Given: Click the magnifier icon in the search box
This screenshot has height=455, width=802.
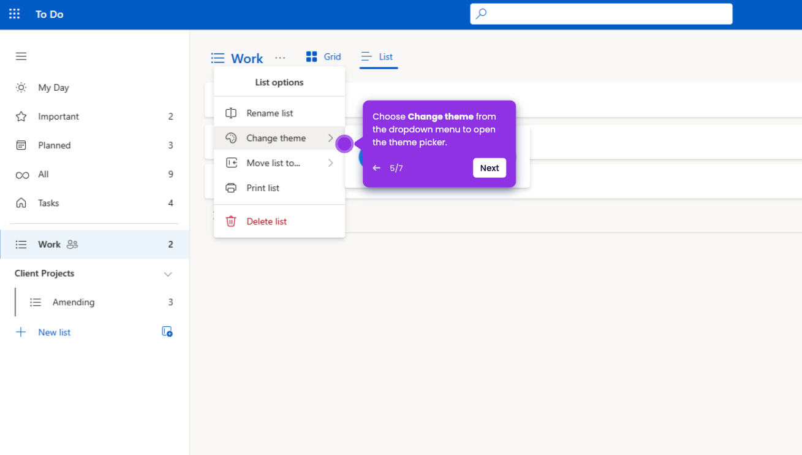Looking at the screenshot, I should point(482,13).
